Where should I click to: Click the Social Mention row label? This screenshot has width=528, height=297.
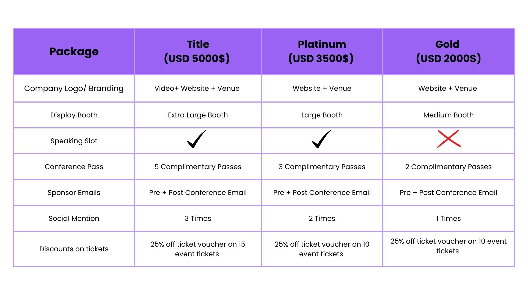[x=74, y=218]
